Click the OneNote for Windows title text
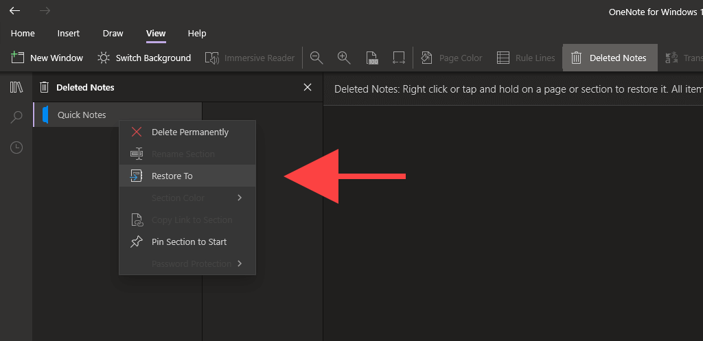Screen dimensions: 703x341 pyautogui.click(x=656, y=12)
